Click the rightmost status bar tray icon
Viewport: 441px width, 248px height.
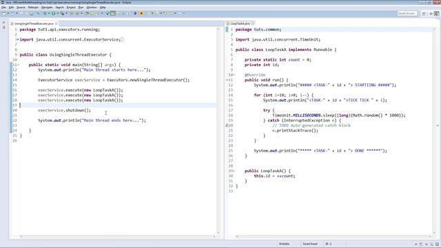pyautogui.click(x=438, y=245)
